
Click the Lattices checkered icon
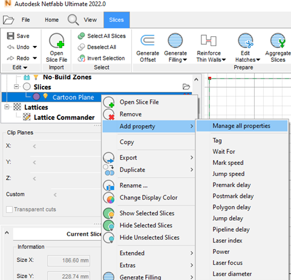pyautogui.click(x=17, y=107)
